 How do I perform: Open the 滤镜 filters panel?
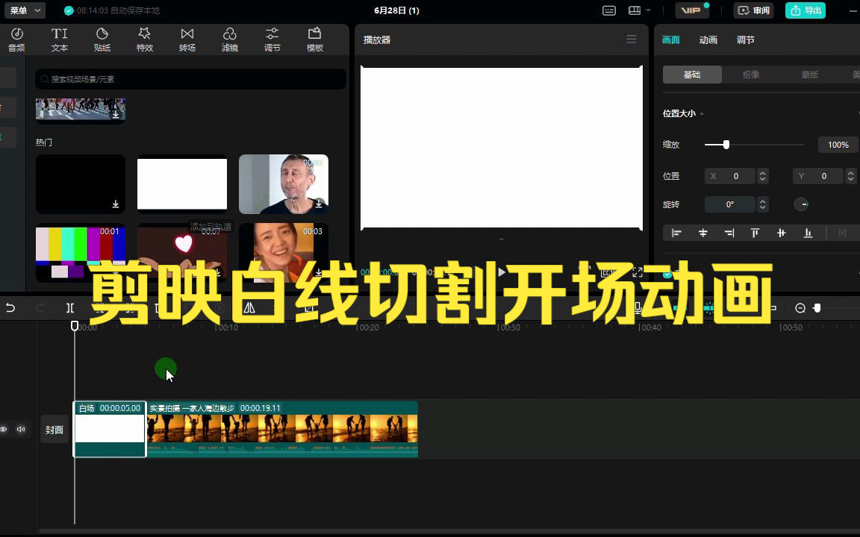coord(230,40)
